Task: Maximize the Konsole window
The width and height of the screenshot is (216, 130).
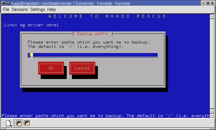Action: coord(208,3)
